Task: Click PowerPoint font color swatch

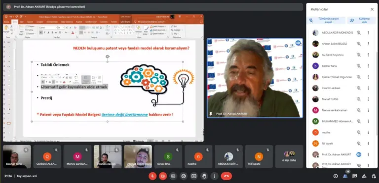Action: click(73, 32)
